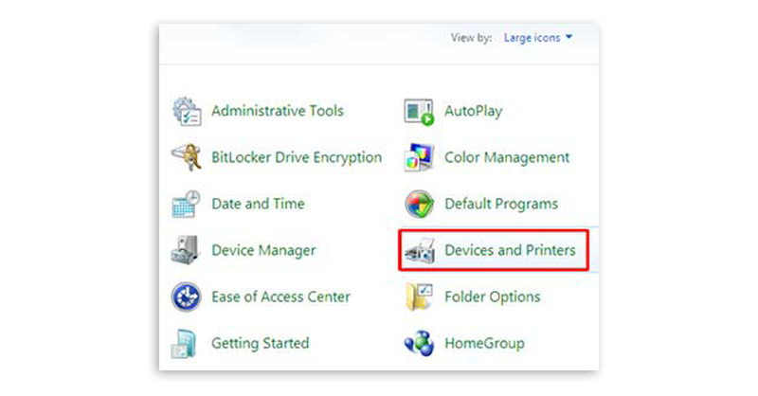Click the BitLocker Drive Encryption icon

pos(187,157)
